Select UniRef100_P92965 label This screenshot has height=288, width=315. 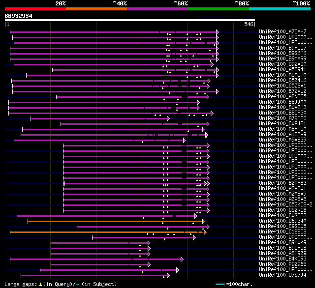coord(283,264)
